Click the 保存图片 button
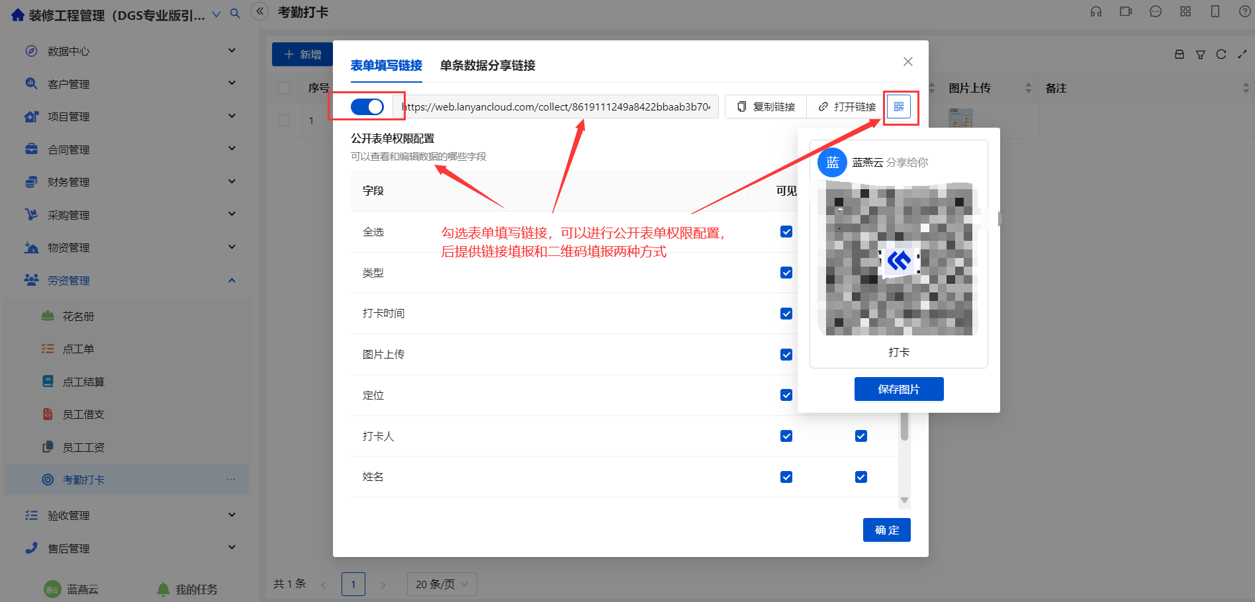1255x602 pixels. [899, 389]
